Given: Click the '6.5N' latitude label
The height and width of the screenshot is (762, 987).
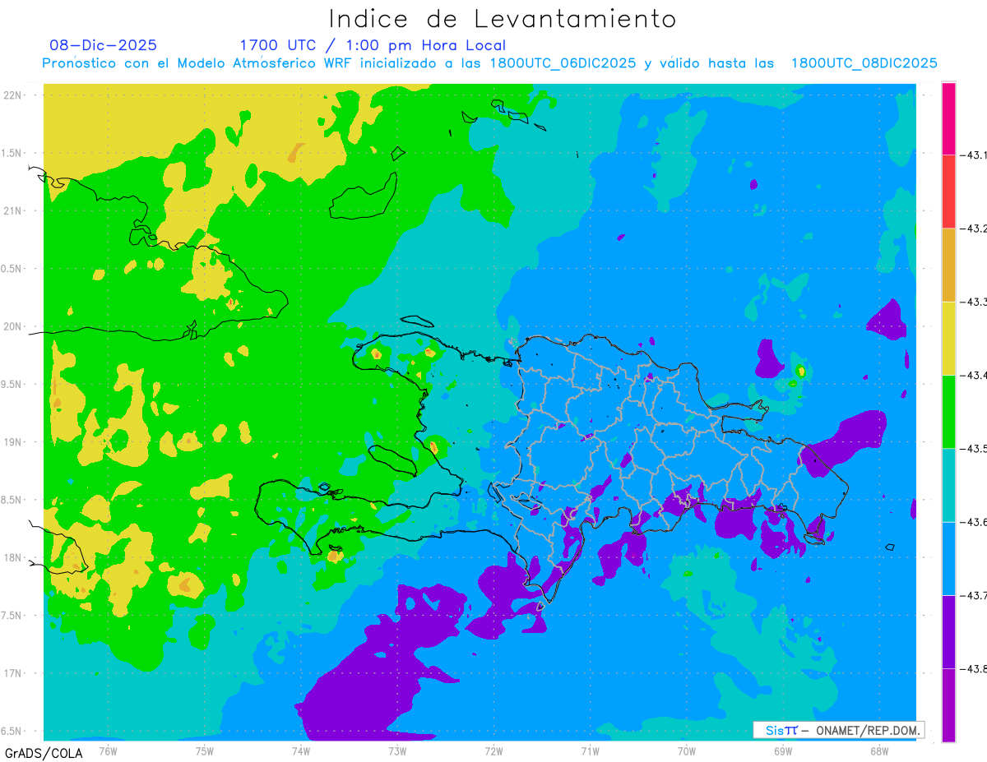Looking at the screenshot, I should 12,732.
